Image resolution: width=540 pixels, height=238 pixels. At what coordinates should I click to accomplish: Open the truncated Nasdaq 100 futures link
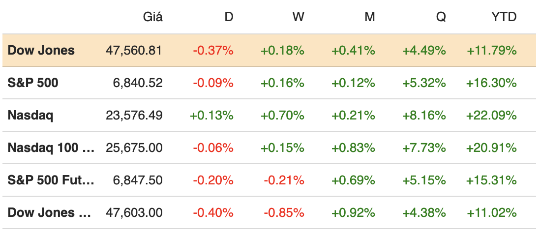click(51, 148)
